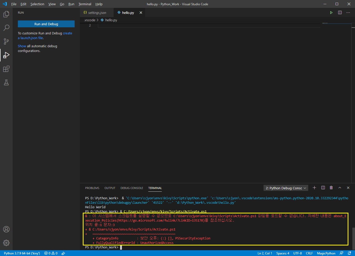Click hello.py in the breadcrumb
The width and height of the screenshot is (355, 256).
111,20
